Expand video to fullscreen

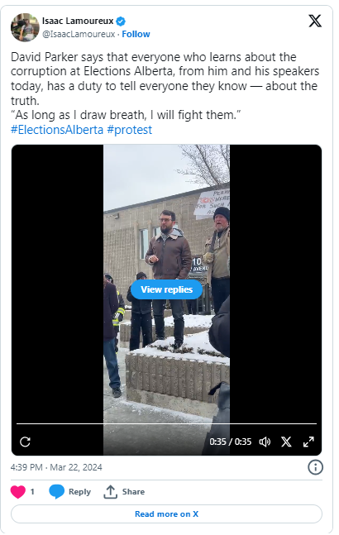(x=308, y=442)
